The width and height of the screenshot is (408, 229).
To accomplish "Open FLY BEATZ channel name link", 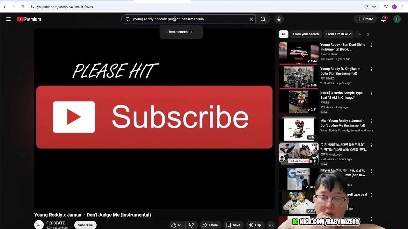I will point(55,223).
